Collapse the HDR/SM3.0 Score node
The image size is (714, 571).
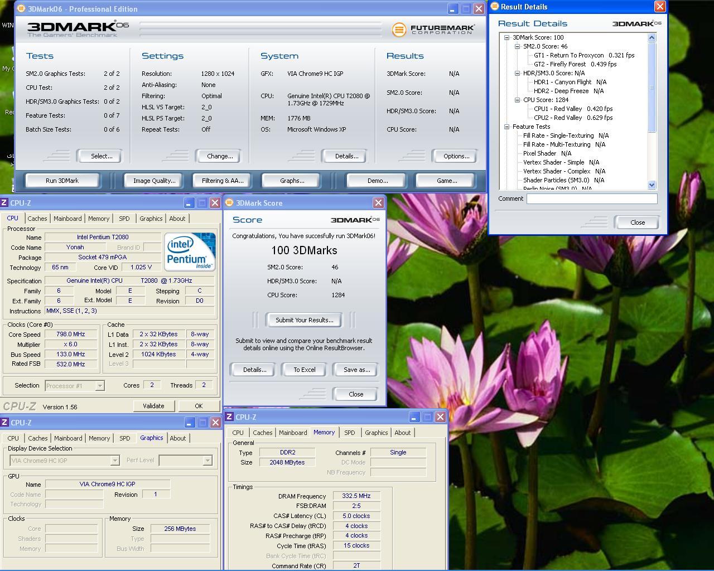click(x=517, y=73)
